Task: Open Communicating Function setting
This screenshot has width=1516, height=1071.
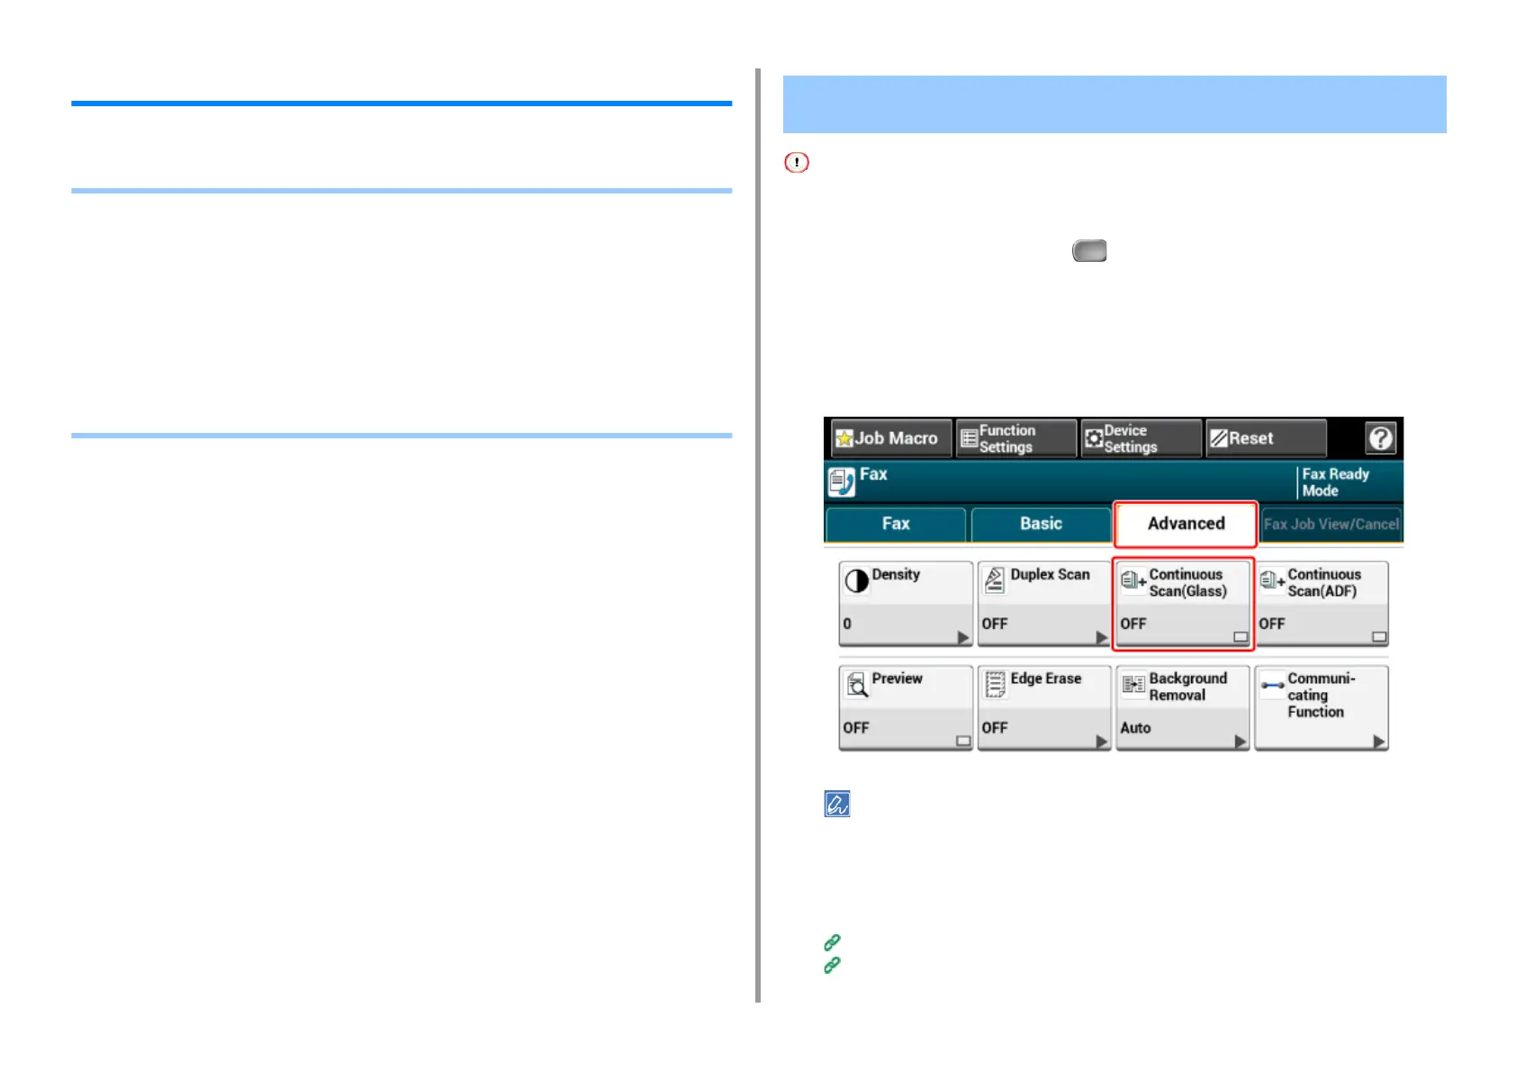Action: (x=1322, y=707)
